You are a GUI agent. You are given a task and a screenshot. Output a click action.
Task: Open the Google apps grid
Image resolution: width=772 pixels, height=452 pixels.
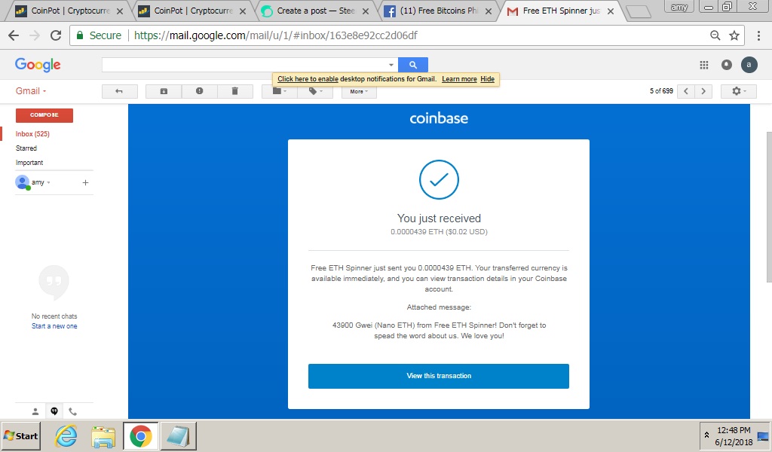(x=704, y=65)
